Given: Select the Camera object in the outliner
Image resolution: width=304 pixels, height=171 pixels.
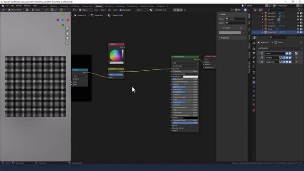Looking at the screenshot, I should (x=271, y=19).
